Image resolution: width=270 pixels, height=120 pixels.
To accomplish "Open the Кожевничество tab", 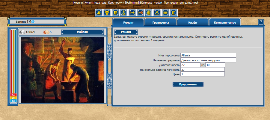I will 225,22.
